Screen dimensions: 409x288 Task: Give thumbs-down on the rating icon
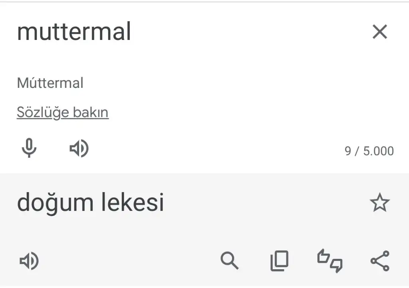(336, 266)
